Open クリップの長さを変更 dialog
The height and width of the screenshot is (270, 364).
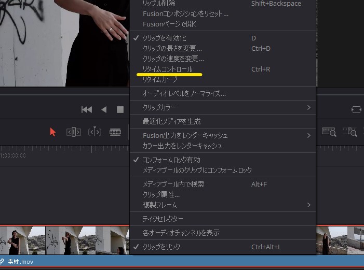point(223,48)
